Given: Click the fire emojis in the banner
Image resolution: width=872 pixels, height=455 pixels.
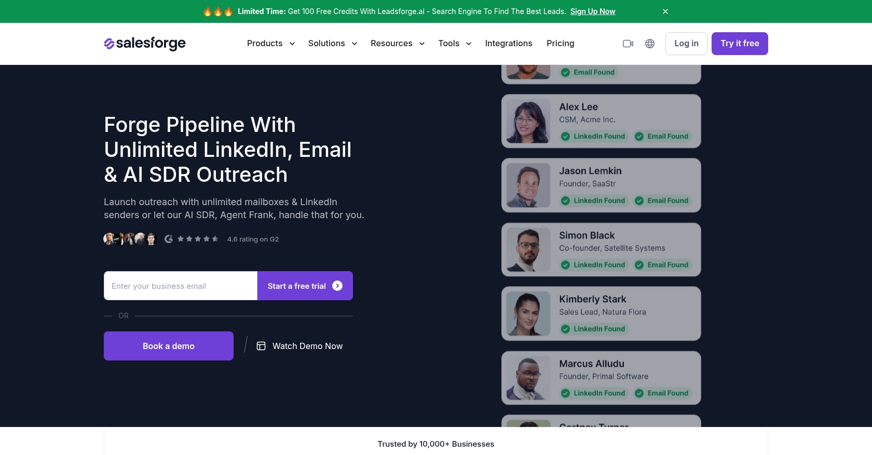Looking at the screenshot, I should tap(217, 11).
